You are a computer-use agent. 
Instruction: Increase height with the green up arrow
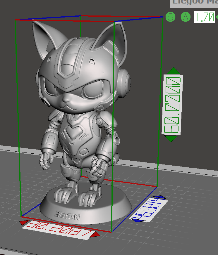pos(174,71)
